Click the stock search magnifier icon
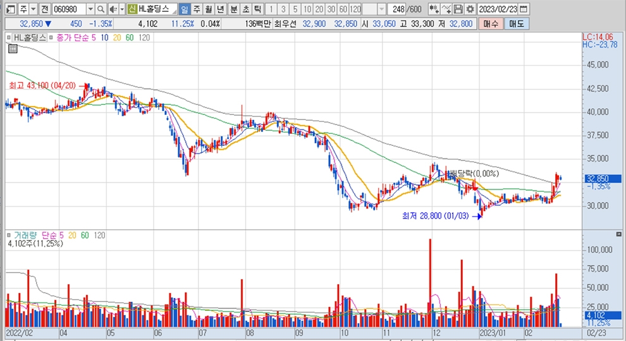Screen dimensions: 626x341 tap(101, 9)
